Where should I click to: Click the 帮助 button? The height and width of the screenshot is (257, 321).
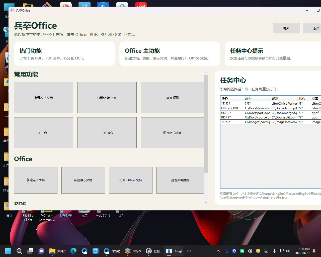pos(286,28)
